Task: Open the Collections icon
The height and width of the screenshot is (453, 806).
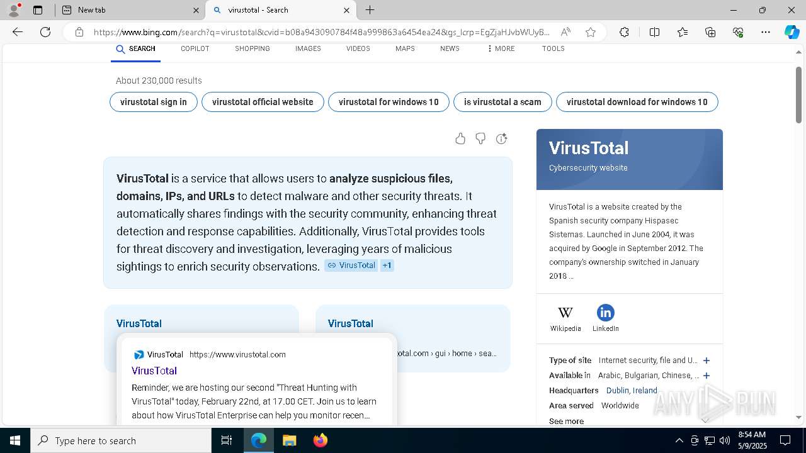Action: [710, 32]
